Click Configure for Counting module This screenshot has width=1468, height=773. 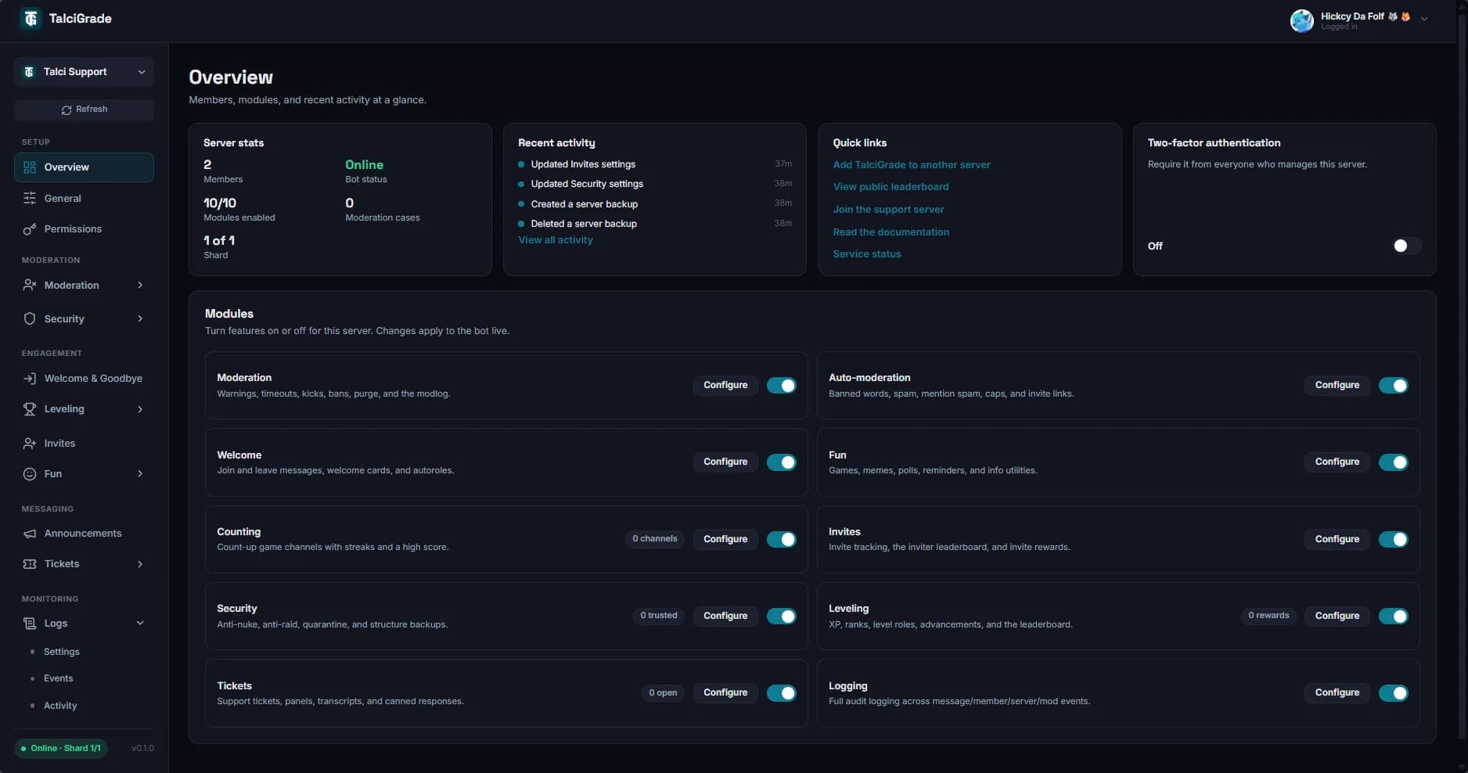[725, 539]
